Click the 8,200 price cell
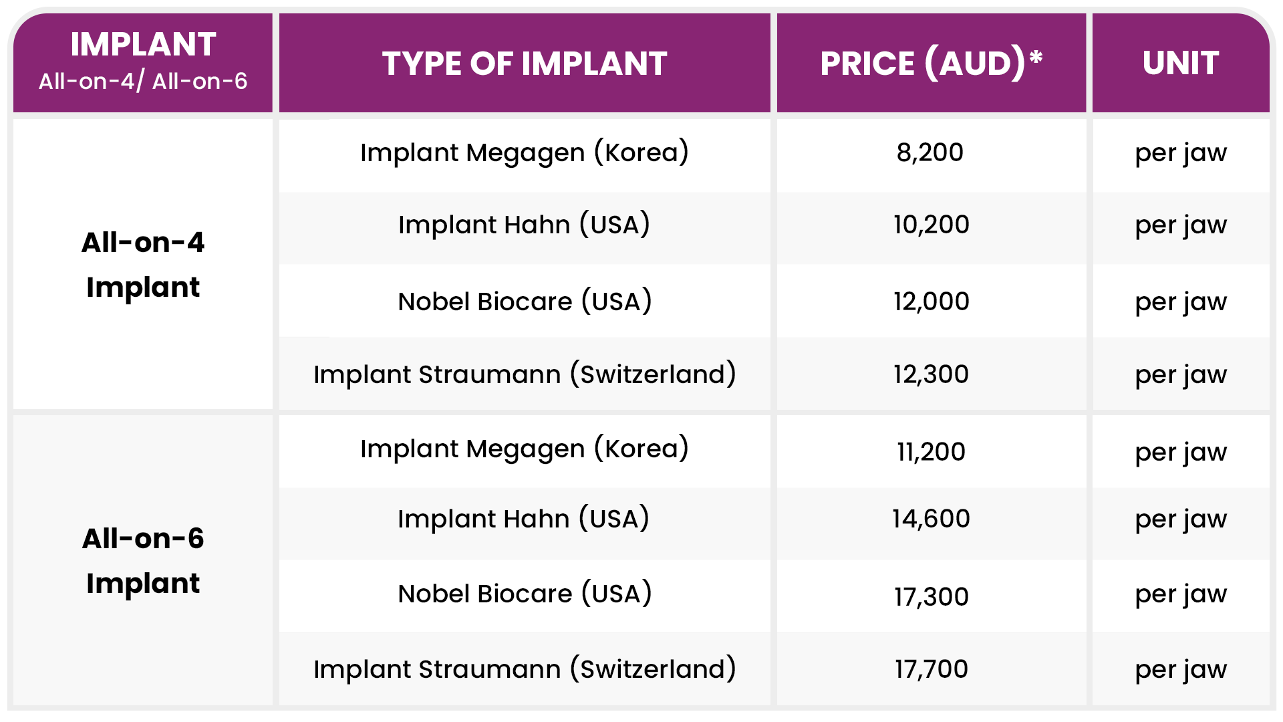 [x=930, y=152]
